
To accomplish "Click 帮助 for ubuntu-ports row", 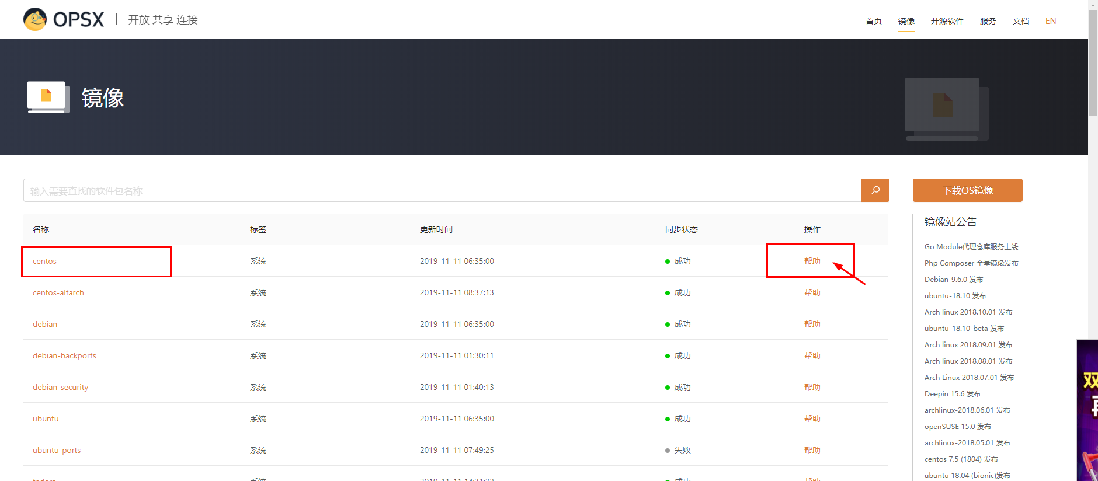I will tap(812, 450).
